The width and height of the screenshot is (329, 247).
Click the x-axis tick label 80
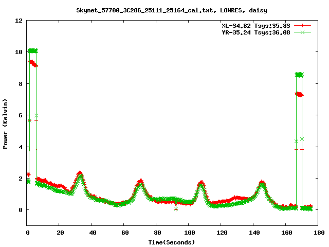pyautogui.click(x=157, y=233)
